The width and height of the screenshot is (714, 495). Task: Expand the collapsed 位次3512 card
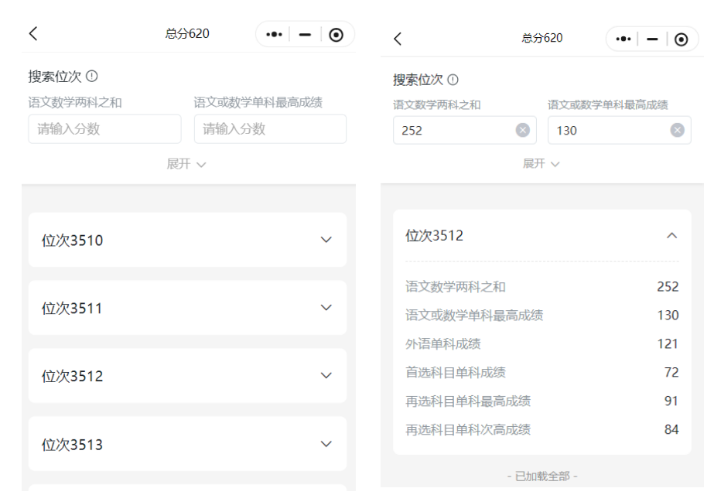326,375
